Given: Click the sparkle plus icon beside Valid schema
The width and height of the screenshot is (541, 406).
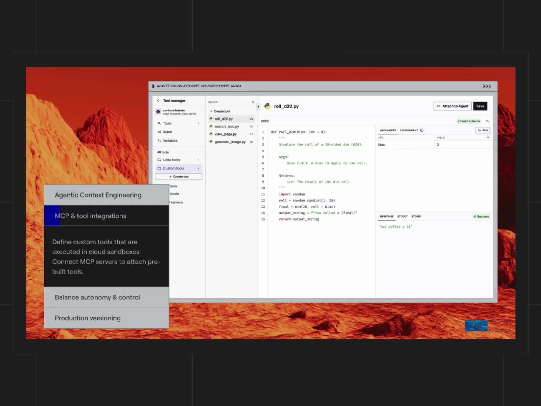Looking at the screenshot, I should point(487,121).
